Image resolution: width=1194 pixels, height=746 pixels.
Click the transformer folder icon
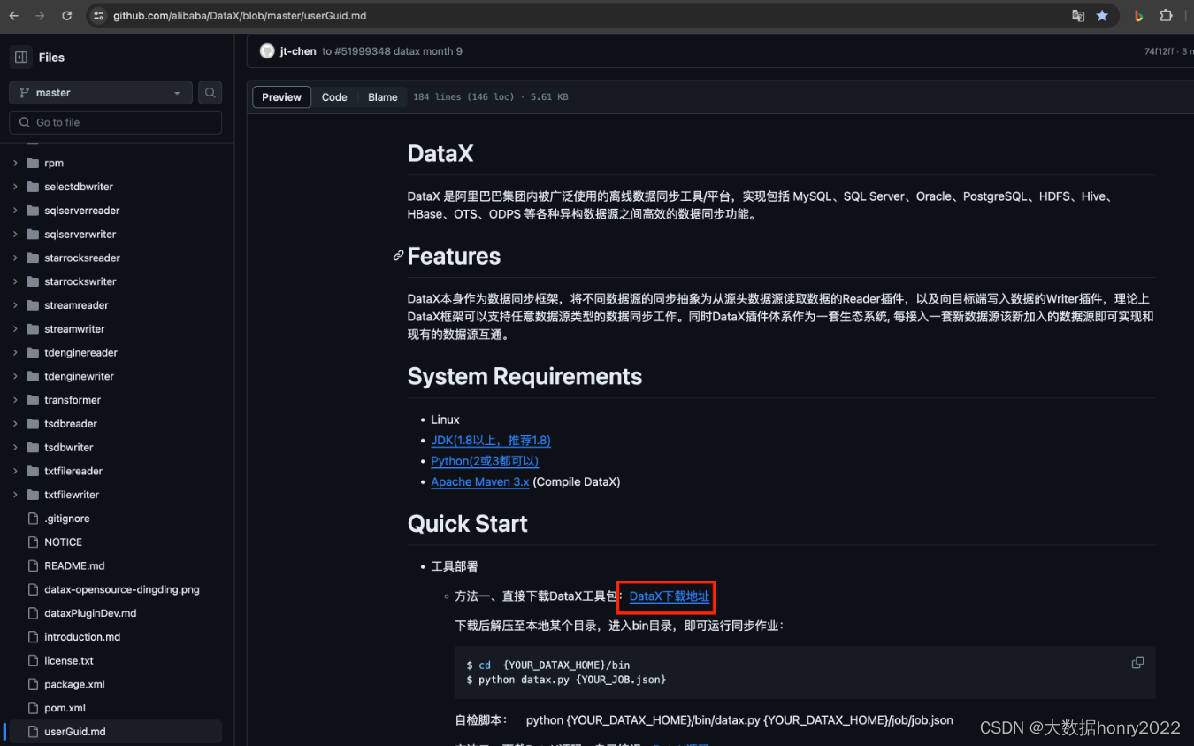pos(33,400)
